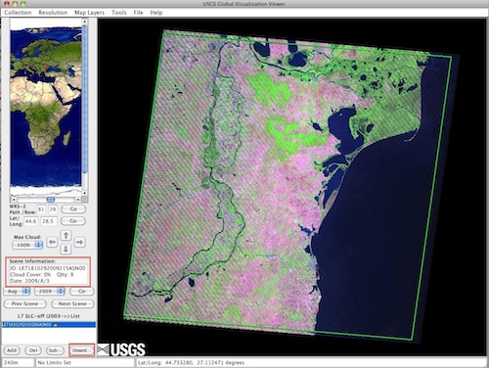Click the 240m resolution status field
This screenshot has height=368, width=489.
coord(18,363)
